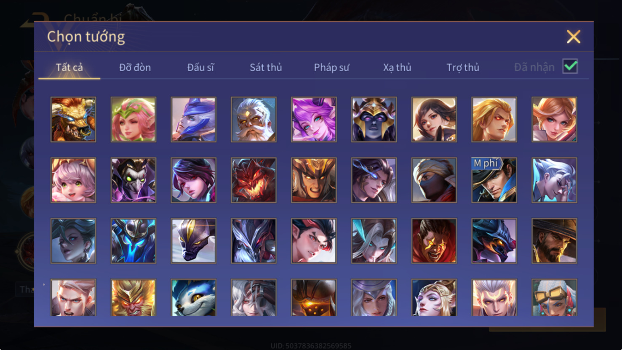
Task: Select the hero portrait labeled M phí
Action: pyautogui.click(x=494, y=180)
